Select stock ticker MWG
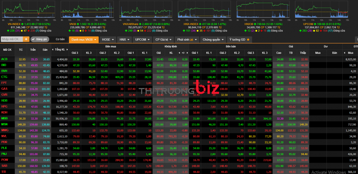 [x=5, y=130]
